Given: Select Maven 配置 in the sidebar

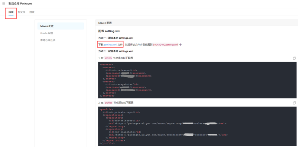Looking at the screenshot, I should click(61, 26).
